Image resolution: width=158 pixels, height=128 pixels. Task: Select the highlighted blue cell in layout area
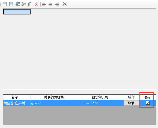(x=17, y=12)
